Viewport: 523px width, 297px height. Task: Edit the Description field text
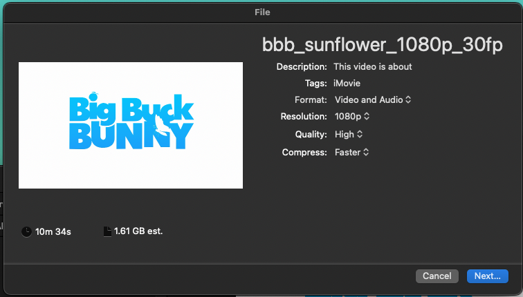(373, 66)
